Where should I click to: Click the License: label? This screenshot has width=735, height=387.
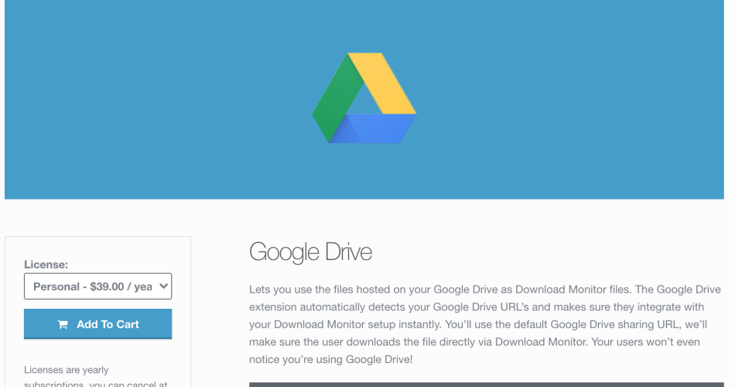[46, 265]
